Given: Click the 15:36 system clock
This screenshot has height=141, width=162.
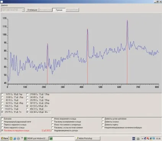Looking at the screenshot, I should [x=158, y=139].
